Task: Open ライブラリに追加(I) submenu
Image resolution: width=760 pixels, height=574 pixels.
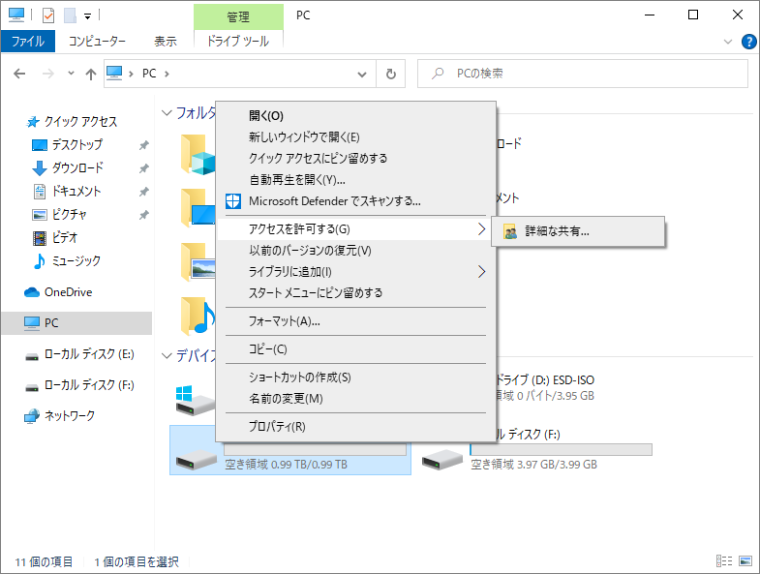Action: 355,271
